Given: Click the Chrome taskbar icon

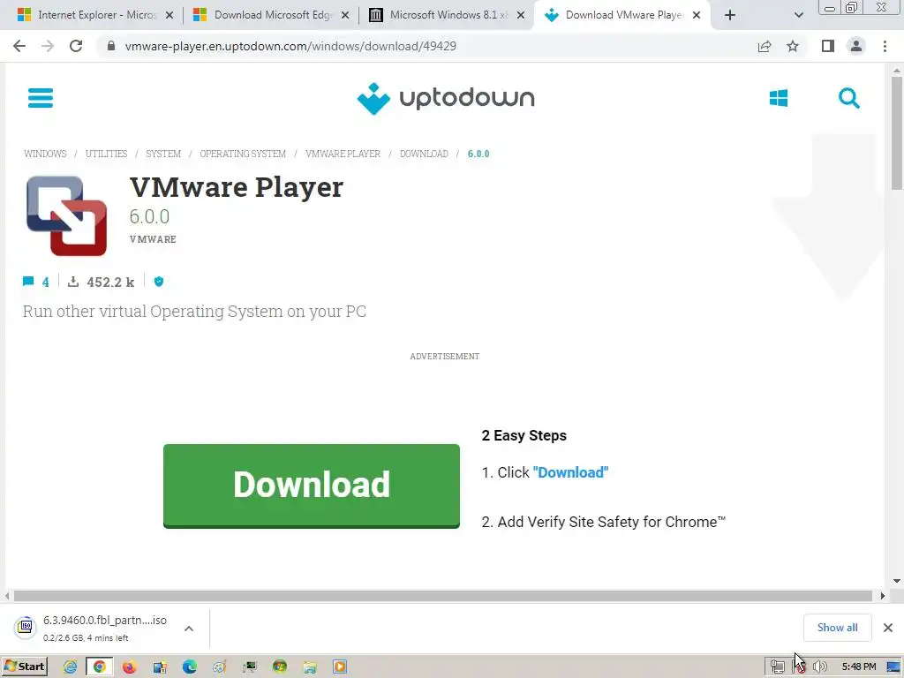Looking at the screenshot, I should (x=99, y=667).
